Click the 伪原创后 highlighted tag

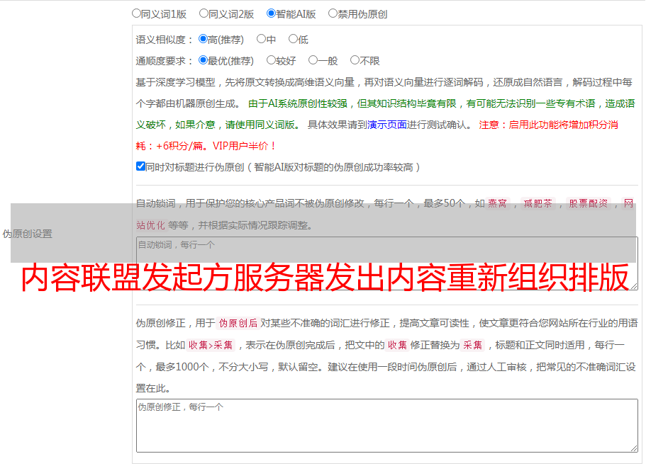coord(238,323)
